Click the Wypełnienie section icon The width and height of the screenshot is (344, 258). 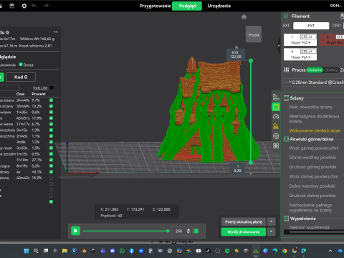coord(286,219)
